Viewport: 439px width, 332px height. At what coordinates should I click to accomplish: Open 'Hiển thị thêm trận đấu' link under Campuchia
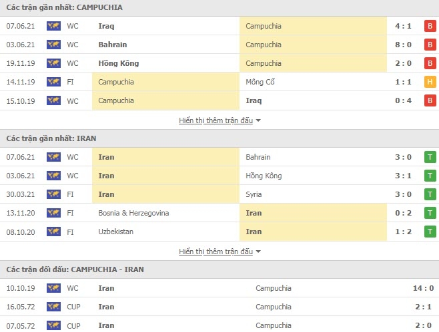(216, 120)
